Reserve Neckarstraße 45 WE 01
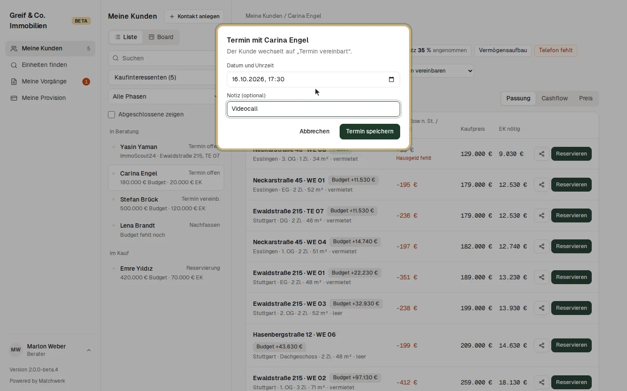Image resolution: width=627 pixels, height=391 pixels. coord(571,185)
